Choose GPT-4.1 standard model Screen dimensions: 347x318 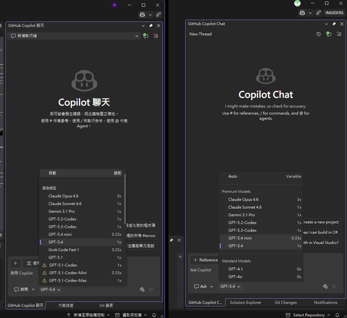pyautogui.click(x=236, y=269)
